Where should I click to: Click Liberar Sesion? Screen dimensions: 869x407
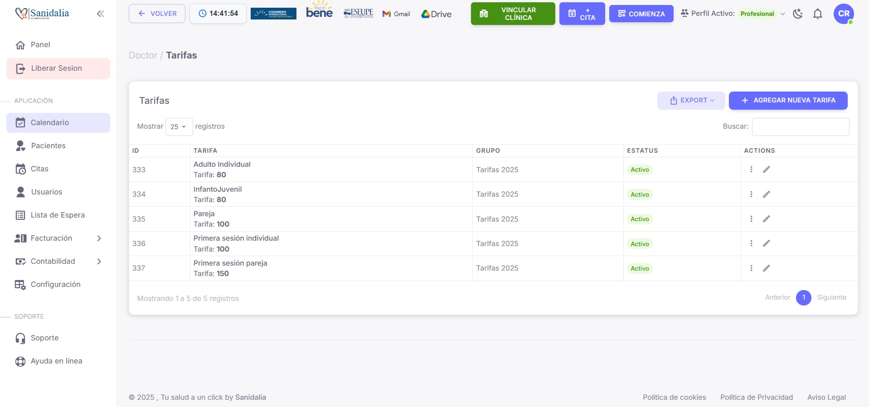58,68
